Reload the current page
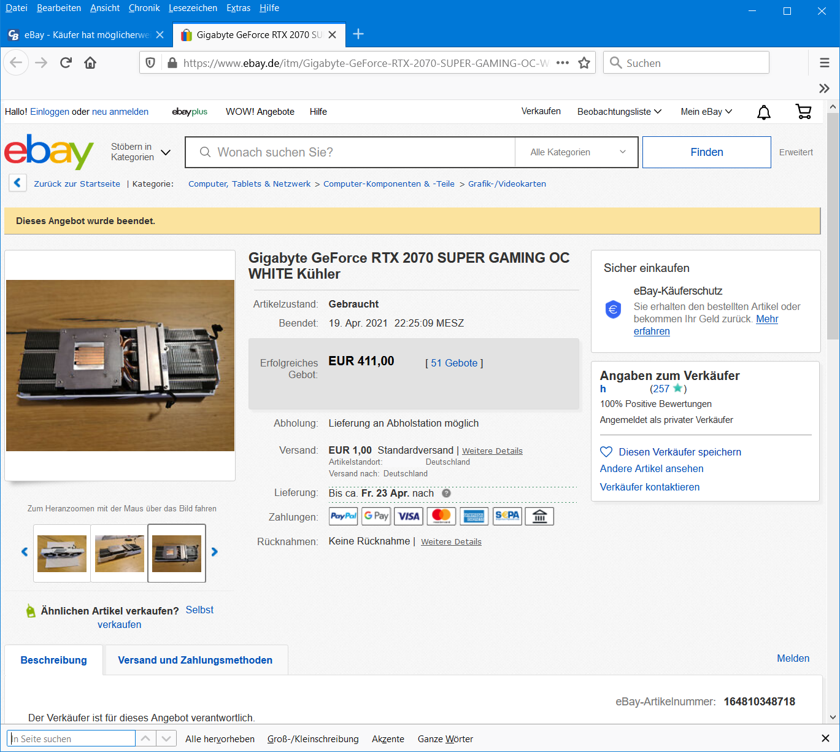 click(66, 63)
